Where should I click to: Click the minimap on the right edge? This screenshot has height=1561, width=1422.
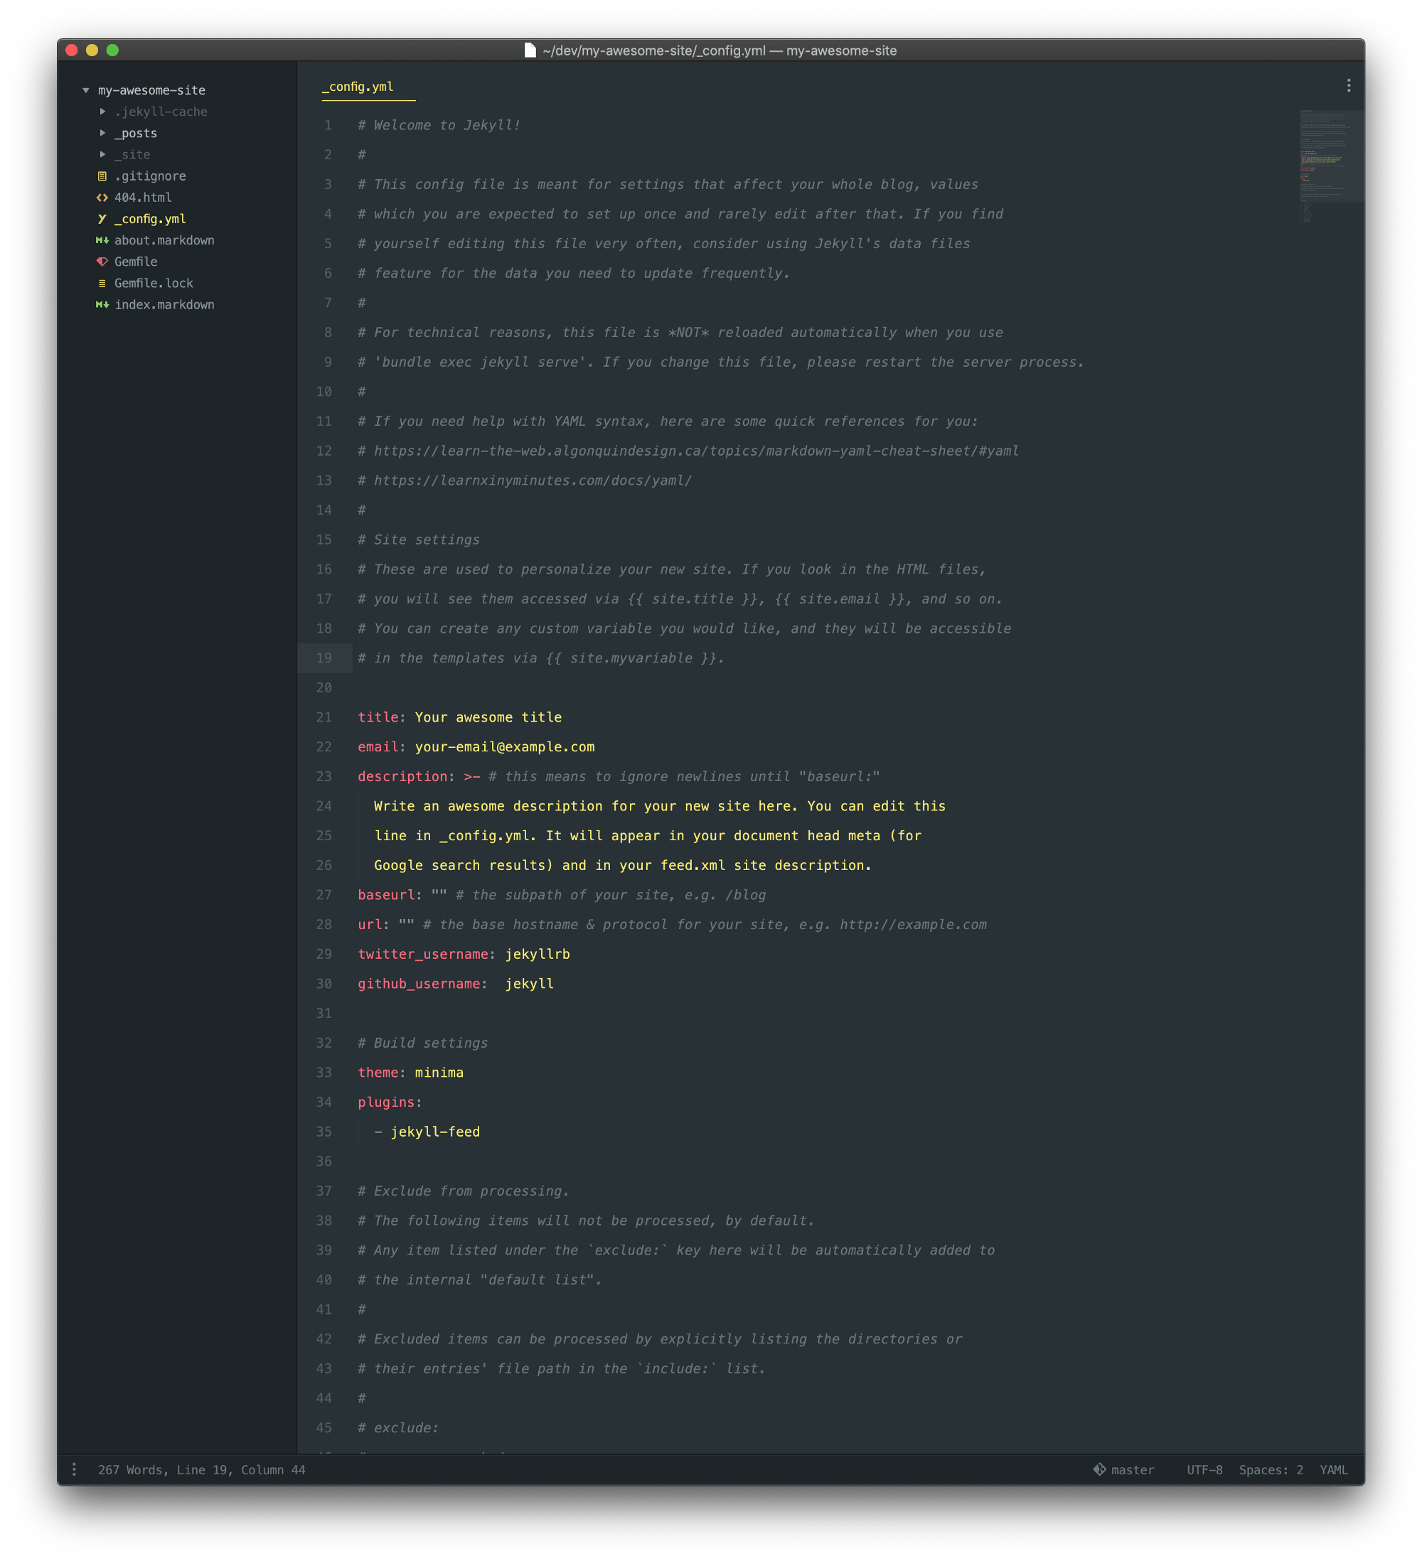(x=1332, y=166)
